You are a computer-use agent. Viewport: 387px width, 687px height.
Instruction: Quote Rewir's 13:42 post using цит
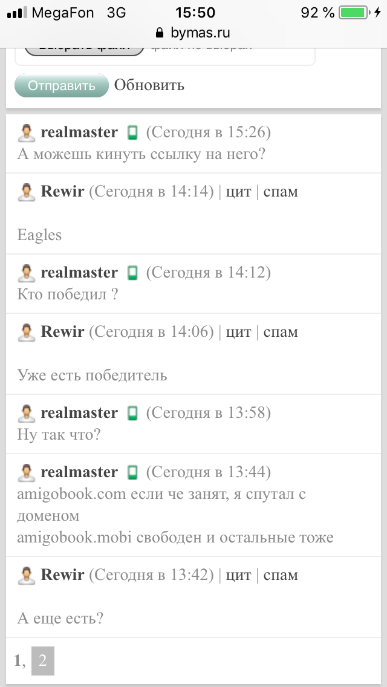[238, 575]
